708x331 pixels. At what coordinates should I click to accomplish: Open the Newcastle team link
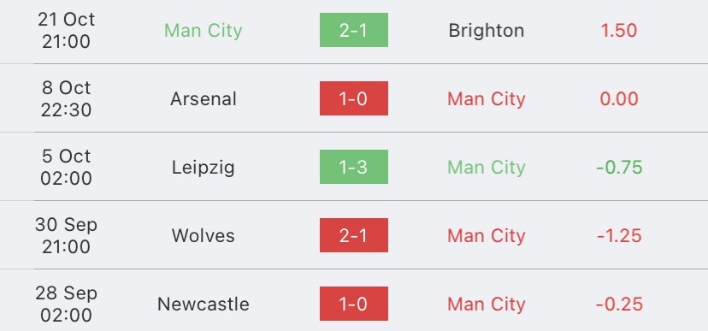pos(204,304)
